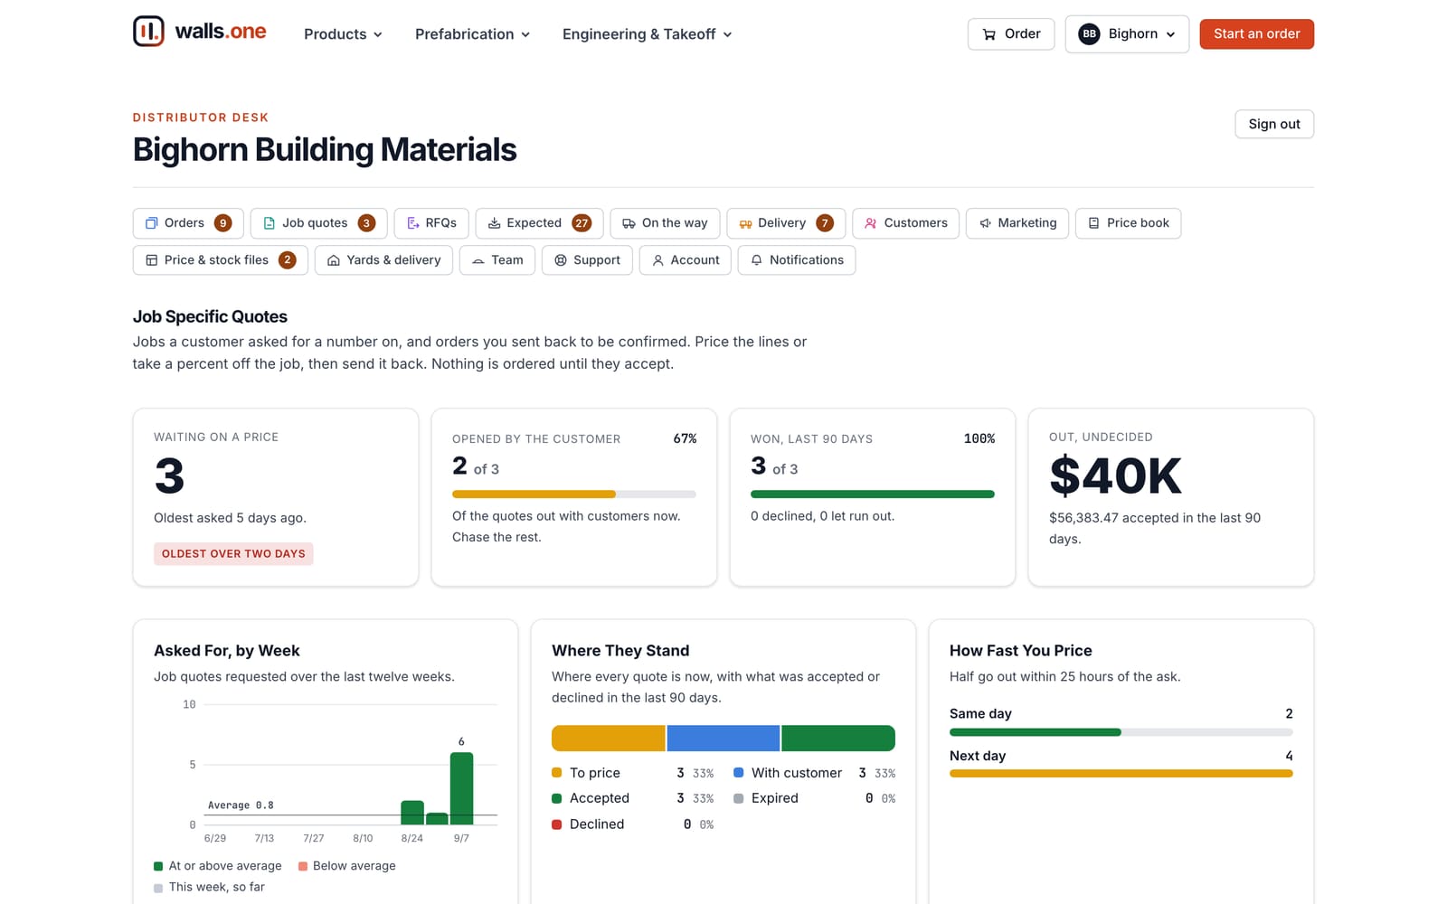This screenshot has height=904, width=1447.
Task: Open the Engineering & Takeoff dropdown
Action: pos(647,34)
